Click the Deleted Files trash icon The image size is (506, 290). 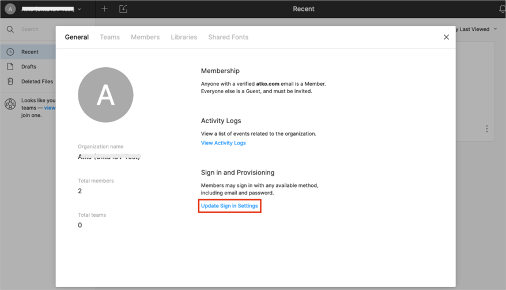coord(10,82)
